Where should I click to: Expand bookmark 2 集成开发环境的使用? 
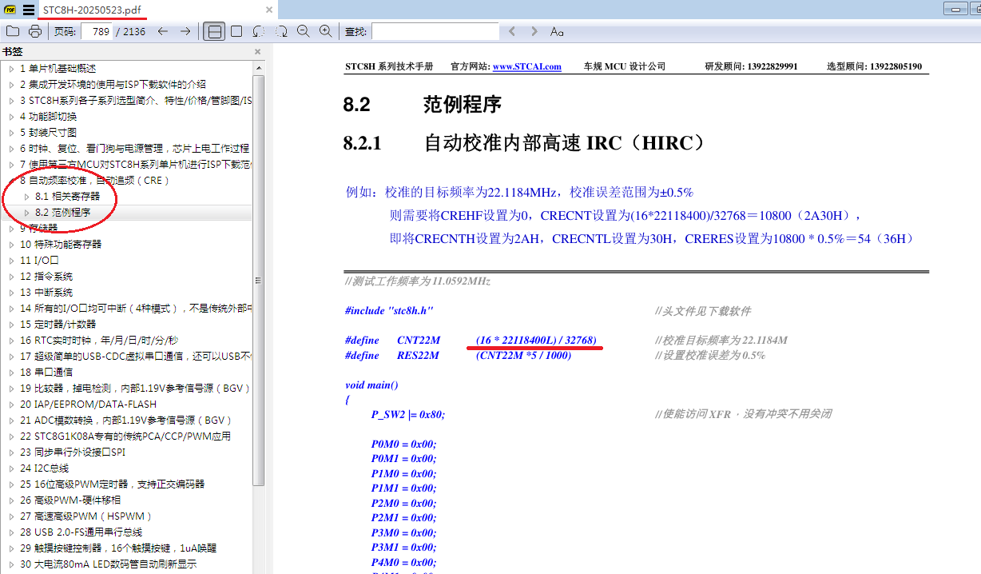(x=12, y=84)
